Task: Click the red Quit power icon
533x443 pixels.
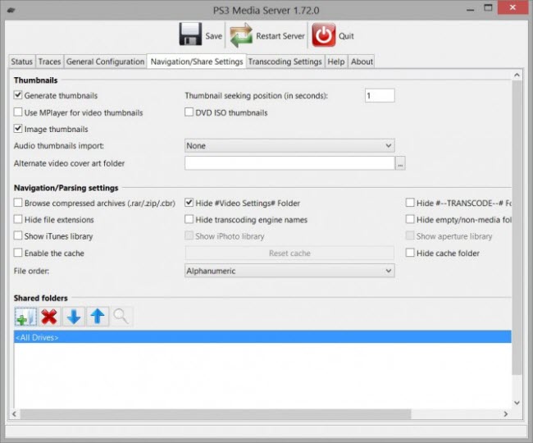Action: coord(324,34)
